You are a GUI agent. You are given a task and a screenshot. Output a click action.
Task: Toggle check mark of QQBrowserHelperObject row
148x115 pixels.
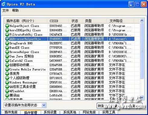click(x=7, y=39)
